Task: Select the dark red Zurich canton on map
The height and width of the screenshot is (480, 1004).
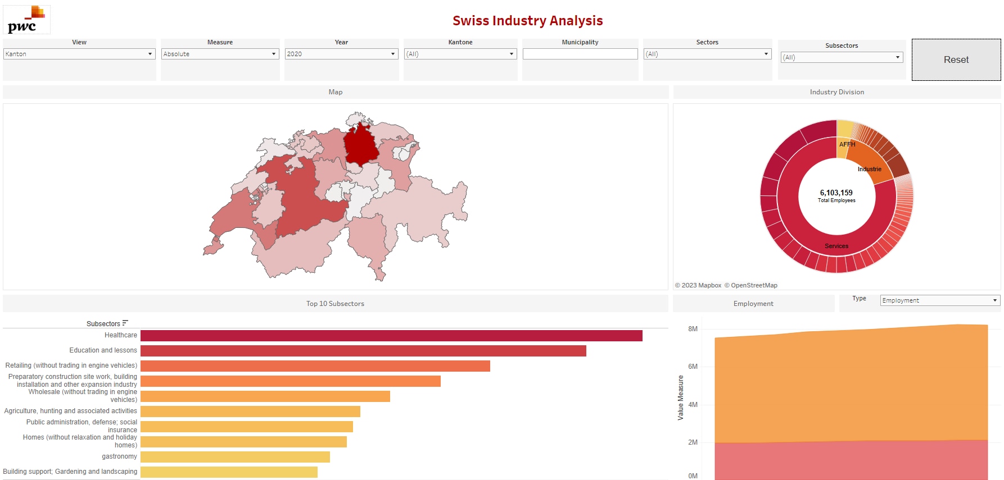Action: pos(360,144)
